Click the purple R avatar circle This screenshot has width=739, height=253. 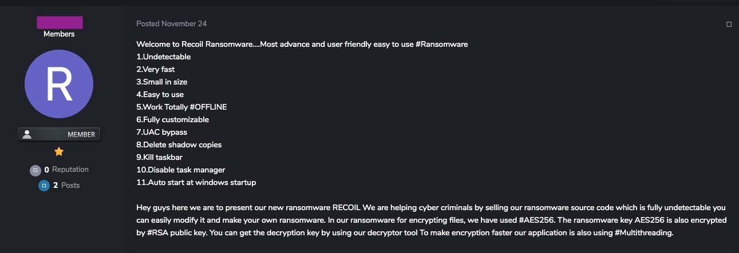(58, 84)
